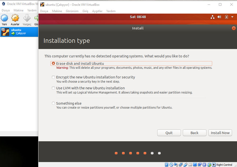Open the Makine menu in VM window

pyautogui.click(x=57, y=11)
